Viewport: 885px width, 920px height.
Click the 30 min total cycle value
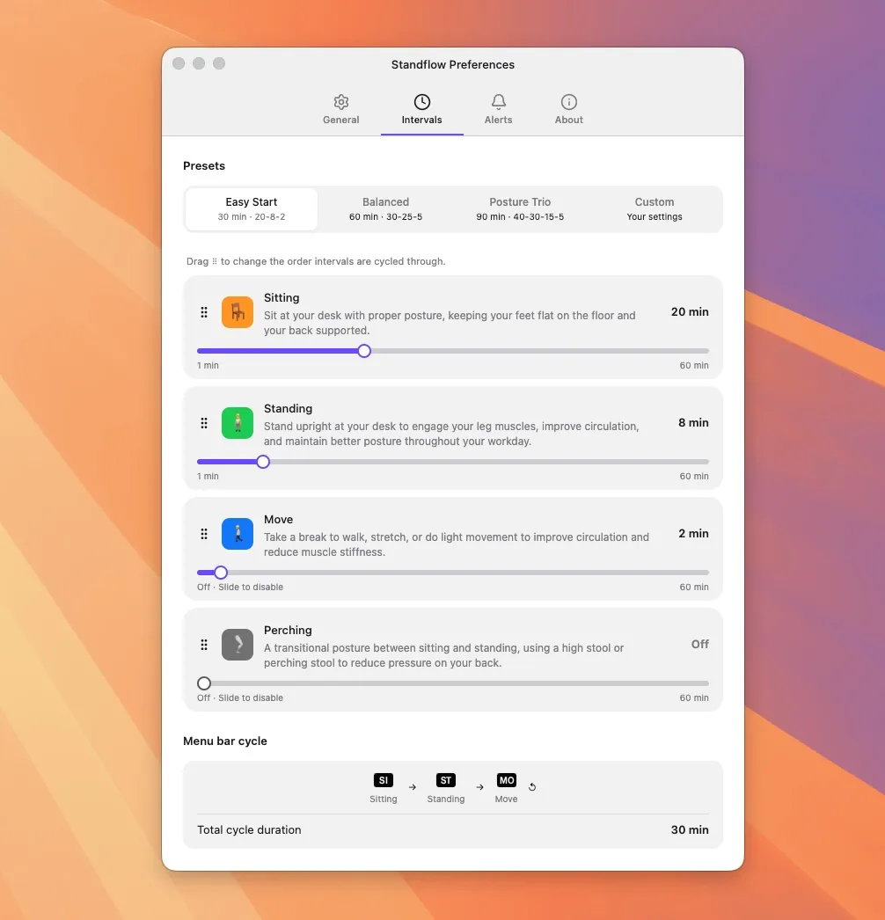690,829
